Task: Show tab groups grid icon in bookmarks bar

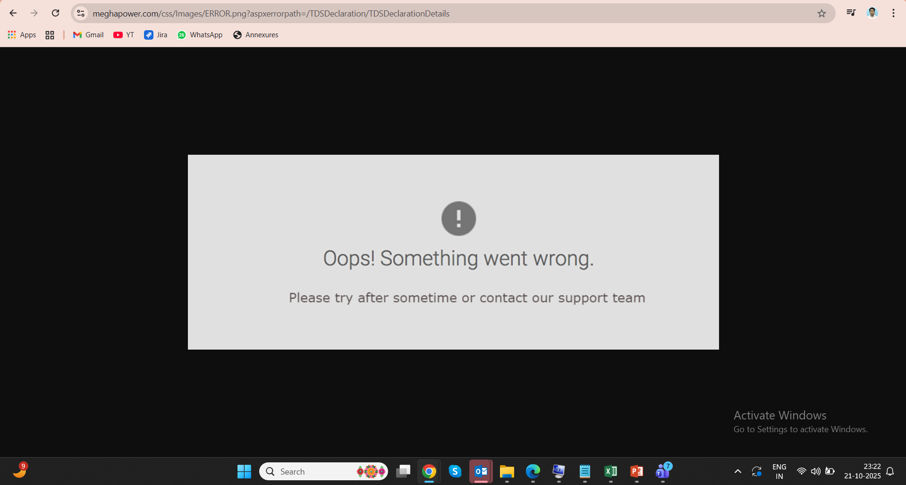Action: (x=50, y=35)
